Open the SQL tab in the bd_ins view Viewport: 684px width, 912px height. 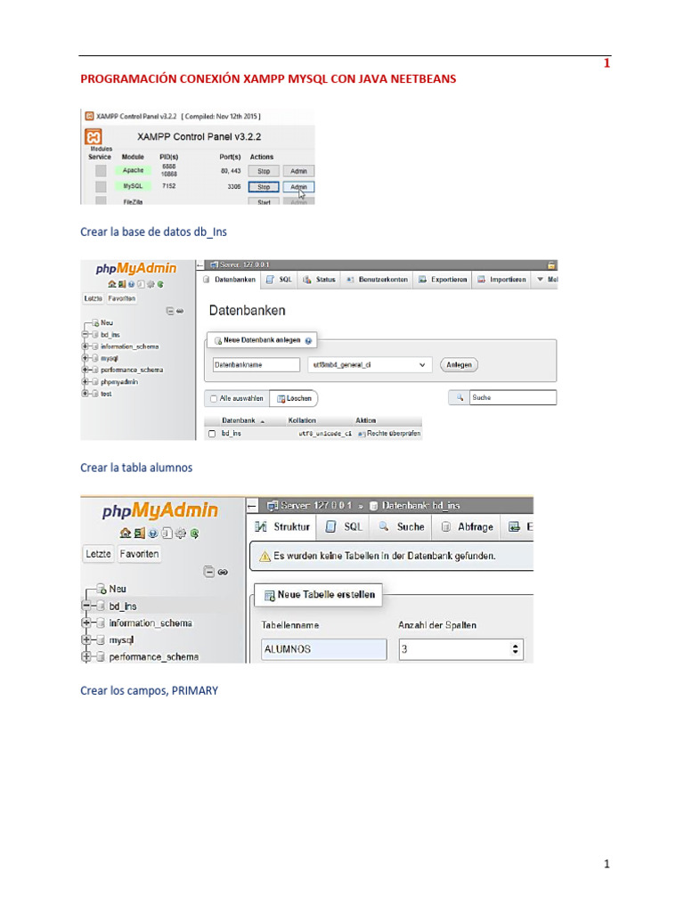[344, 526]
